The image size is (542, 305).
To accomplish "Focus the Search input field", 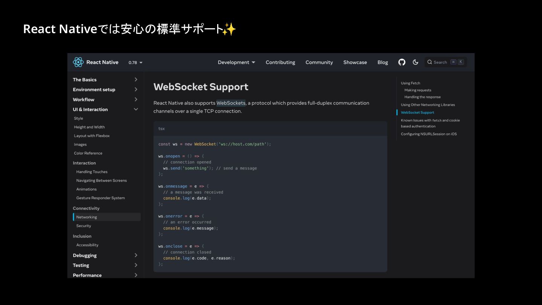I will pyautogui.click(x=446, y=62).
